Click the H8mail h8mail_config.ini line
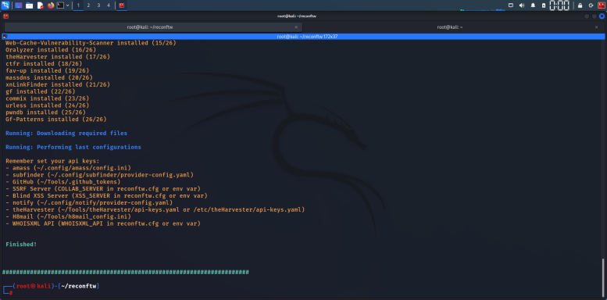This screenshot has width=607, height=300. coord(68,216)
